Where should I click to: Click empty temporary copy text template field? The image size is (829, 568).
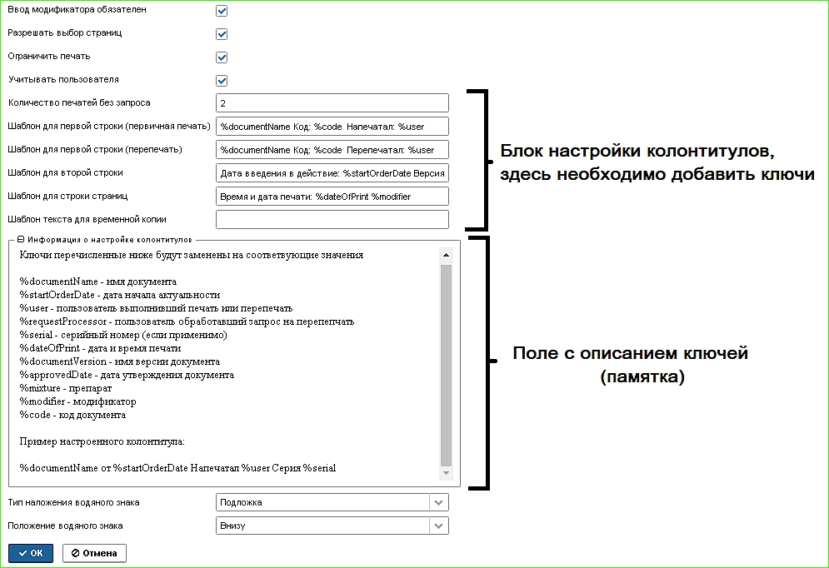[332, 219]
